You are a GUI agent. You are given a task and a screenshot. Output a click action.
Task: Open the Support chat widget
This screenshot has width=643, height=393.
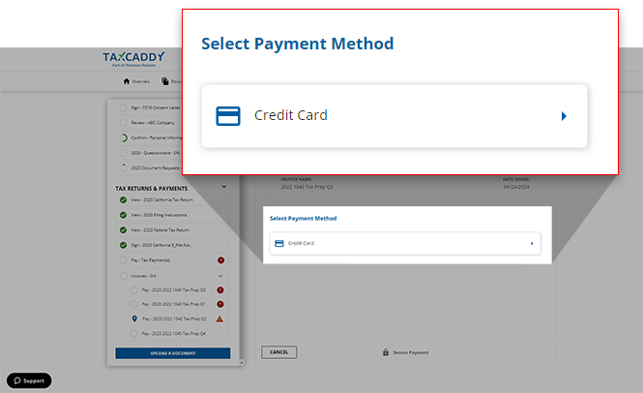pos(29,380)
